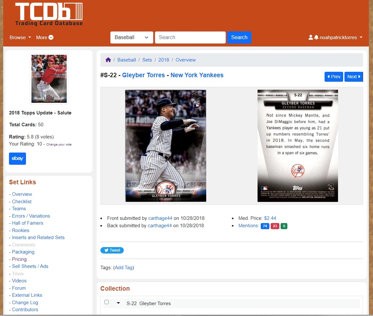Open Inserts and Related Sets link
This screenshot has width=373, height=316.
click(38, 237)
